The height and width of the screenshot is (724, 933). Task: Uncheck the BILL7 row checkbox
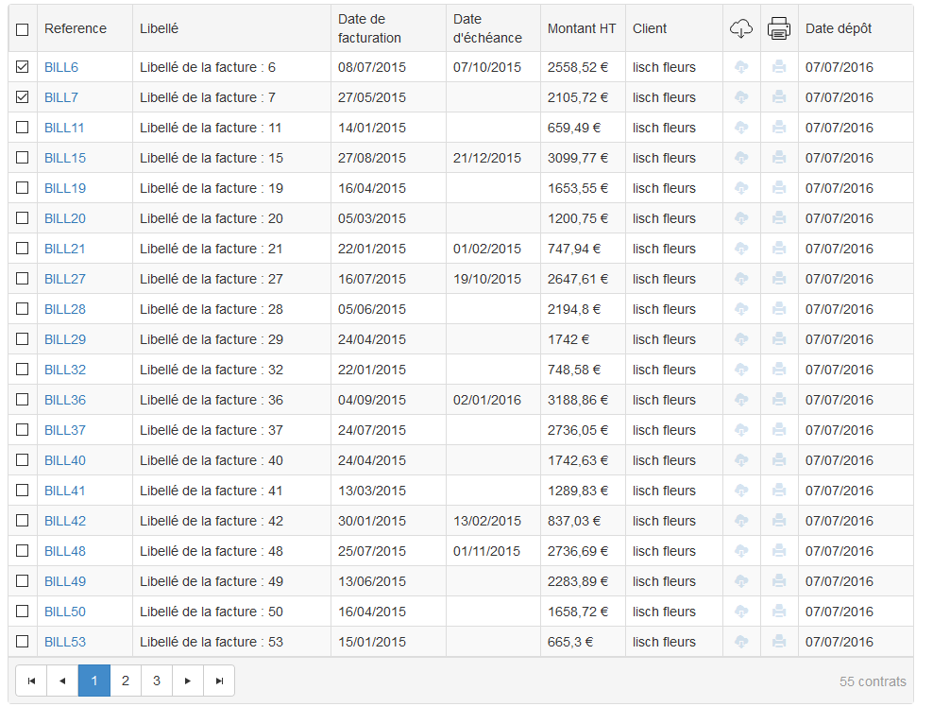tap(22, 97)
